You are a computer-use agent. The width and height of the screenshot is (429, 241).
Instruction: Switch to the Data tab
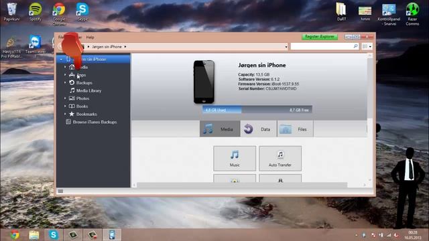coord(259,129)
